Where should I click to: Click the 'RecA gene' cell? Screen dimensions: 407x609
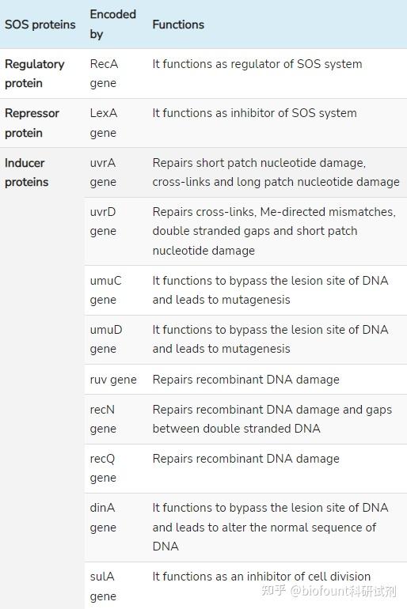[x=104, y=74]
